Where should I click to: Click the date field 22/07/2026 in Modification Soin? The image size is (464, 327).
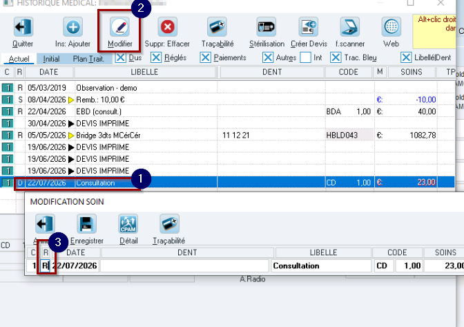point(75,265)
